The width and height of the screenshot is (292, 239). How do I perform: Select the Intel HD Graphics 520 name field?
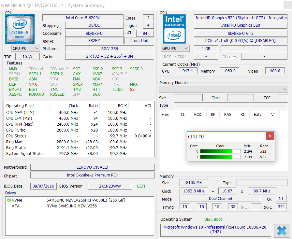point(241,25)
